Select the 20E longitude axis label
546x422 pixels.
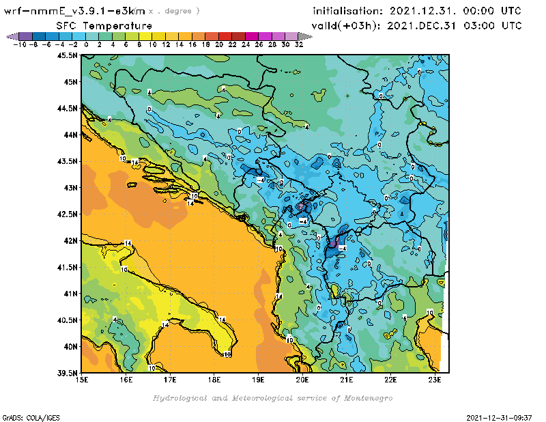pos(302,380)
